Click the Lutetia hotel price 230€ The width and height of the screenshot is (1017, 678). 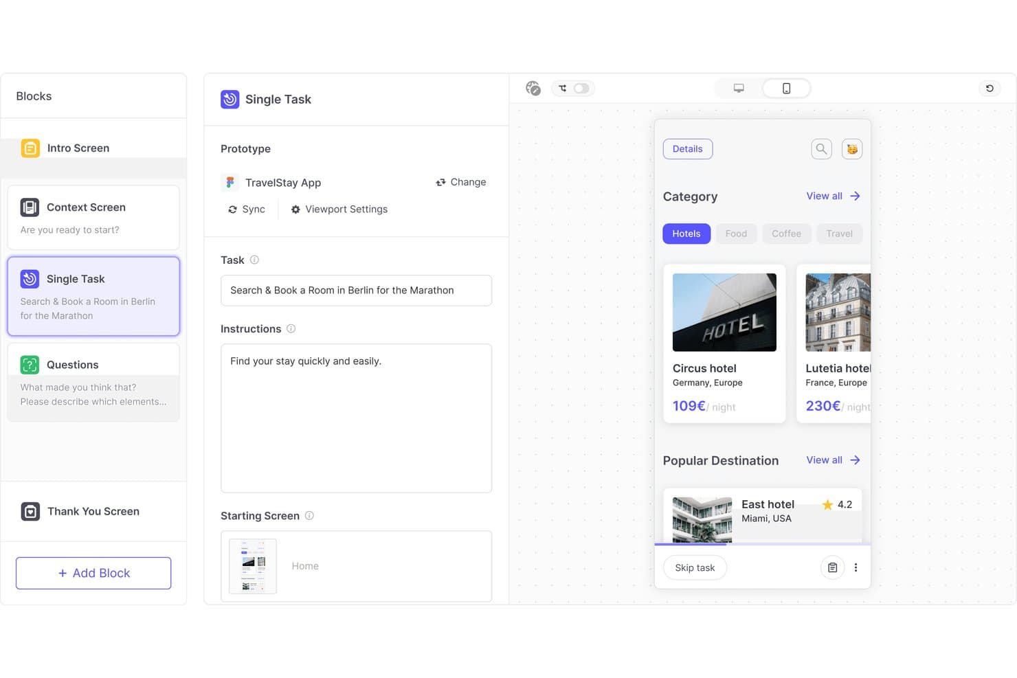823,406
